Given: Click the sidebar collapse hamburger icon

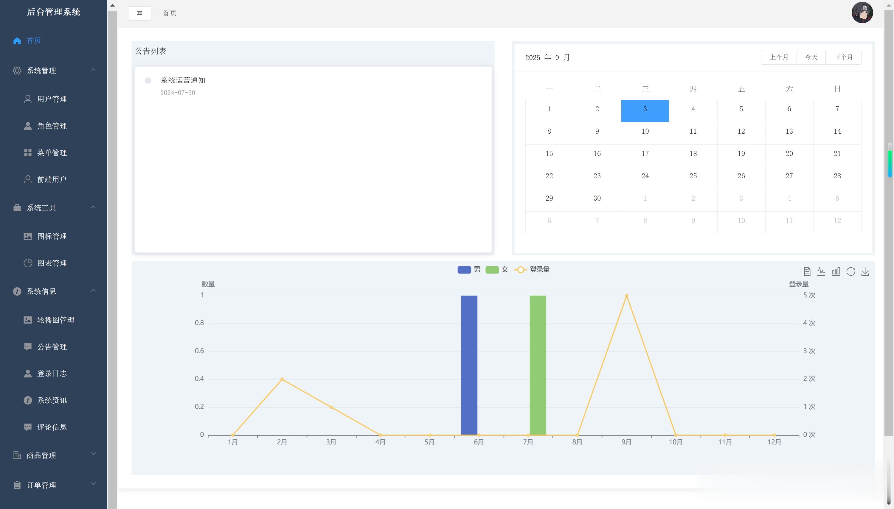Looking at the screenshot, I should [139, 13].
